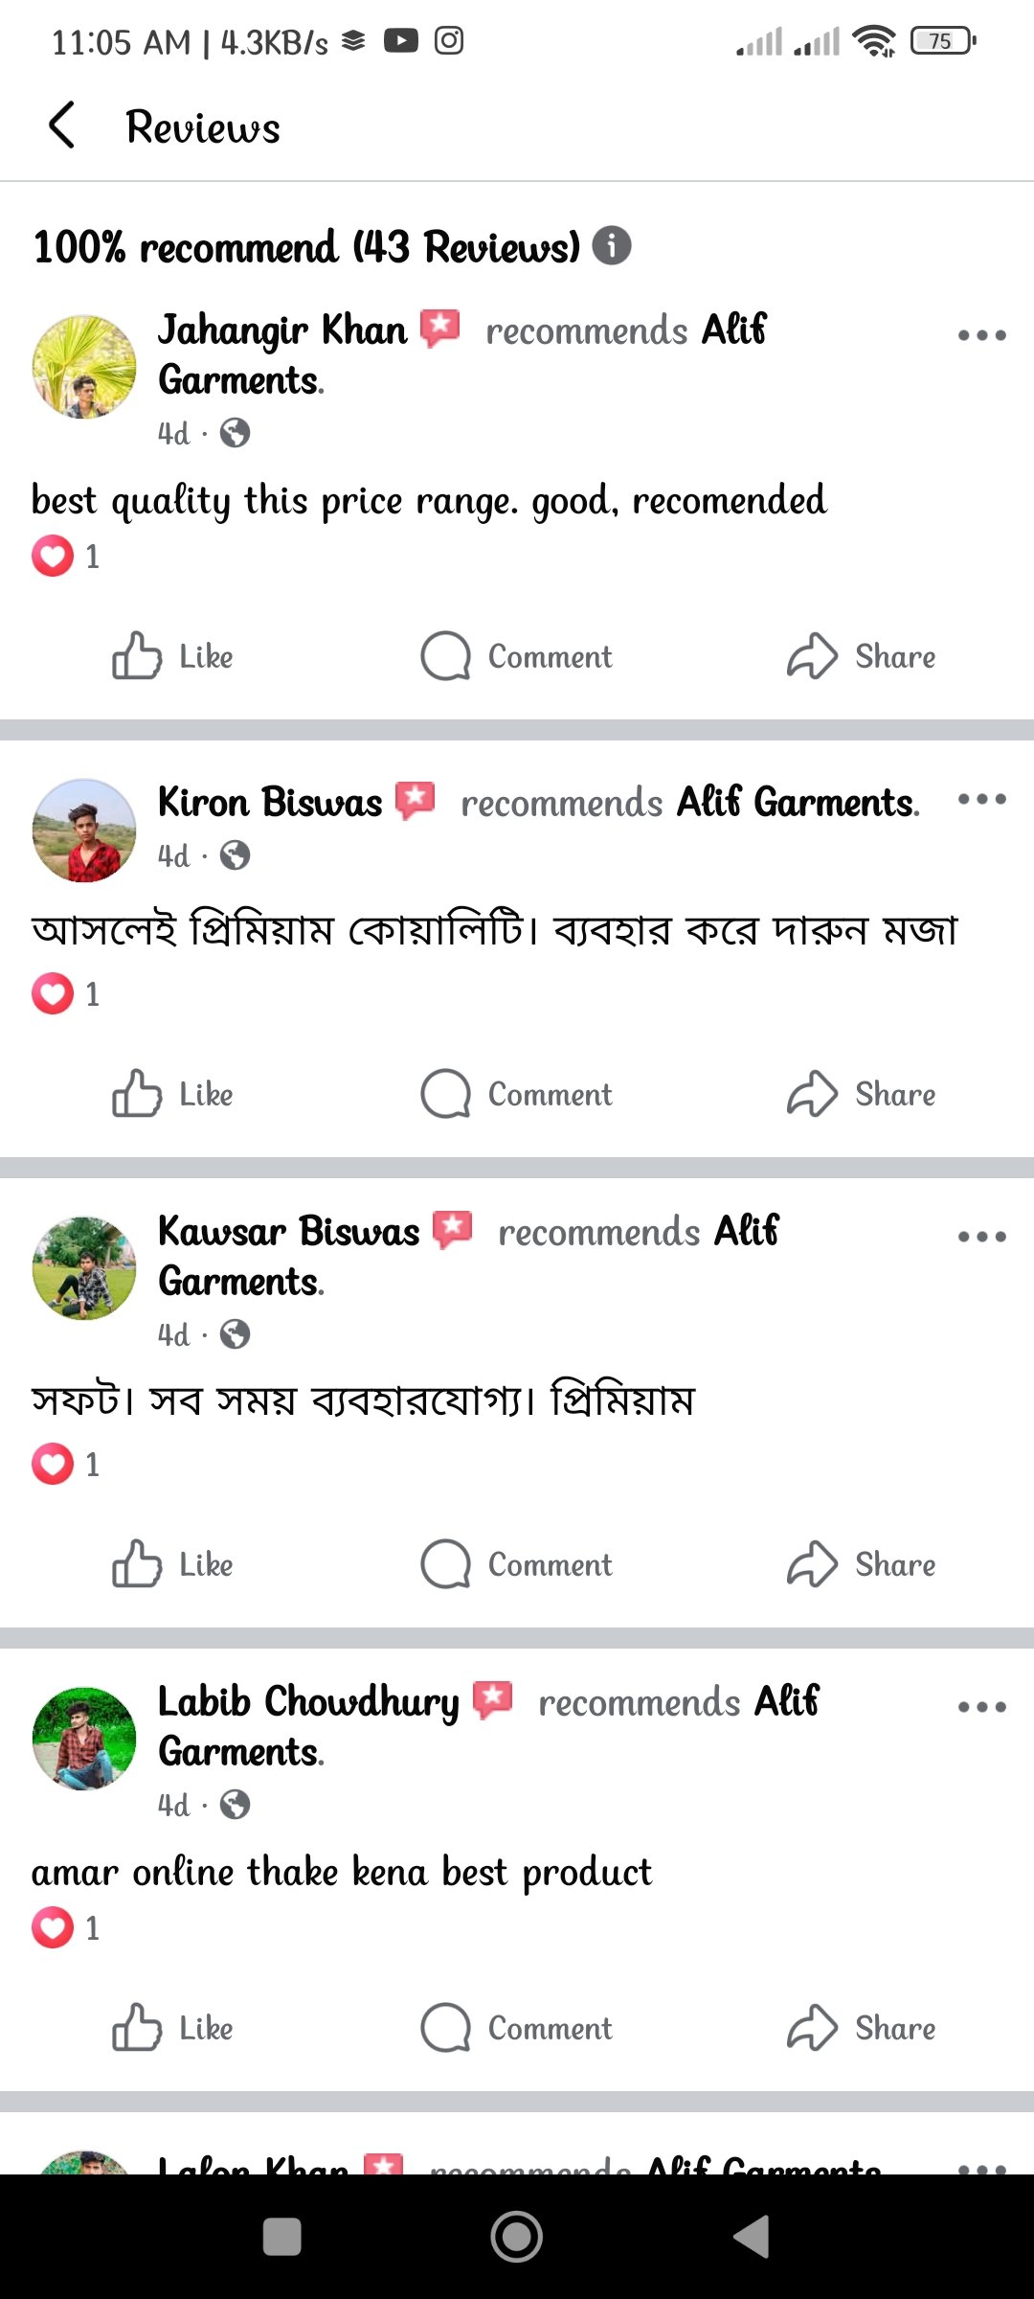Screen dimensions: 1034x2299
Task: View Kiron Biswas's profile picture
Action: coord(84,830)
